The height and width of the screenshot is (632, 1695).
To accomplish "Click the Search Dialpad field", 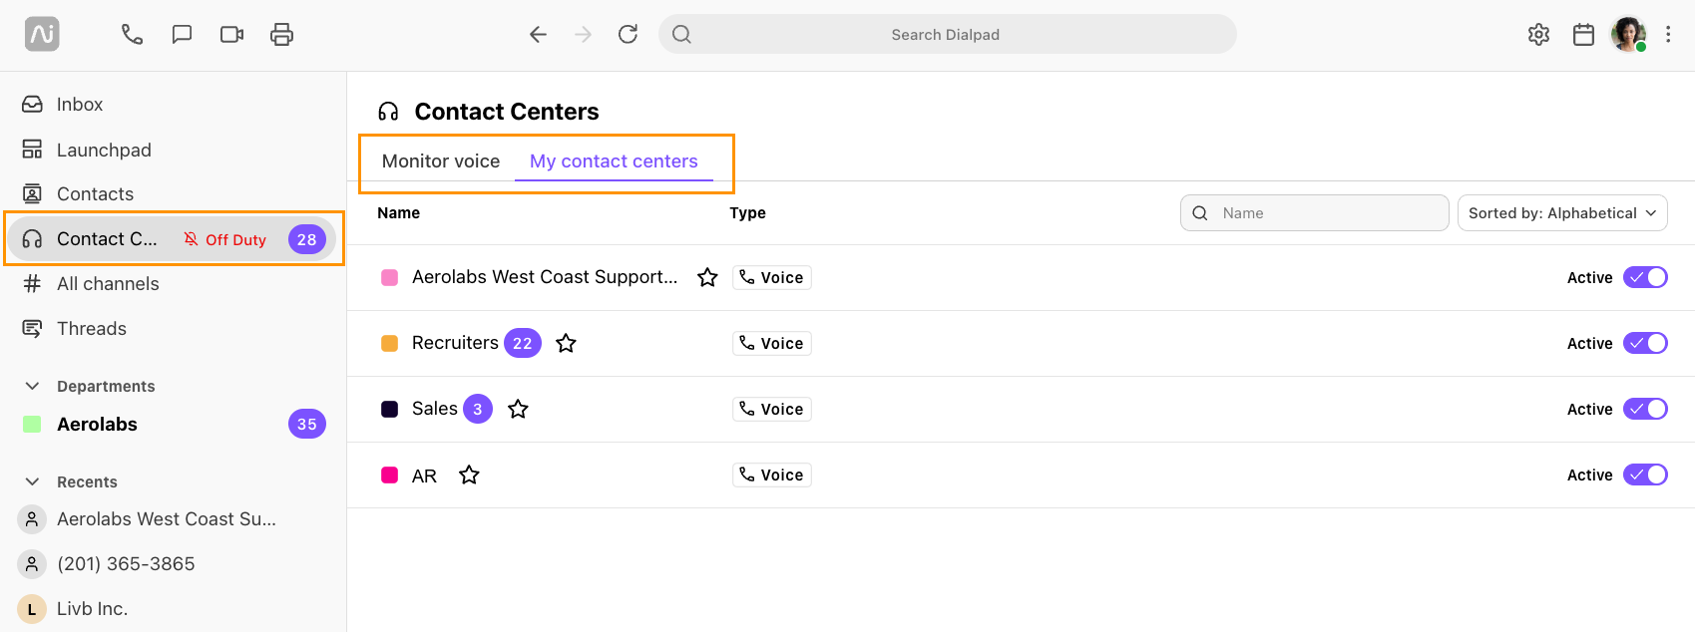I will pos(947,35).
